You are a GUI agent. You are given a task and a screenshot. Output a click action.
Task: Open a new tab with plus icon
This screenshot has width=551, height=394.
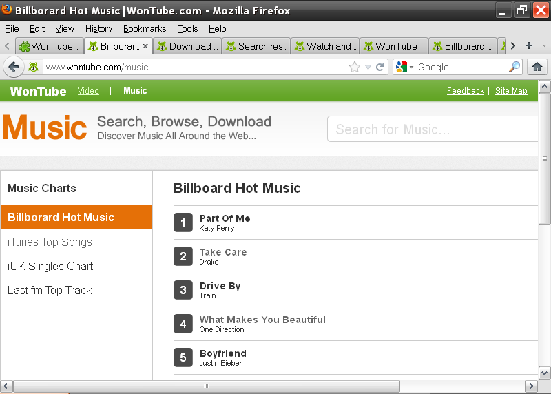tap(529, 46)
